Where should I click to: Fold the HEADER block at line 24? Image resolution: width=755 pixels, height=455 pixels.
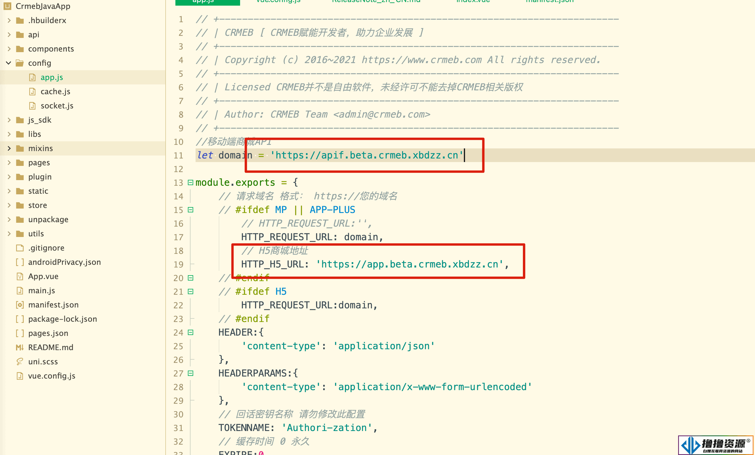[x=191, y=332]
